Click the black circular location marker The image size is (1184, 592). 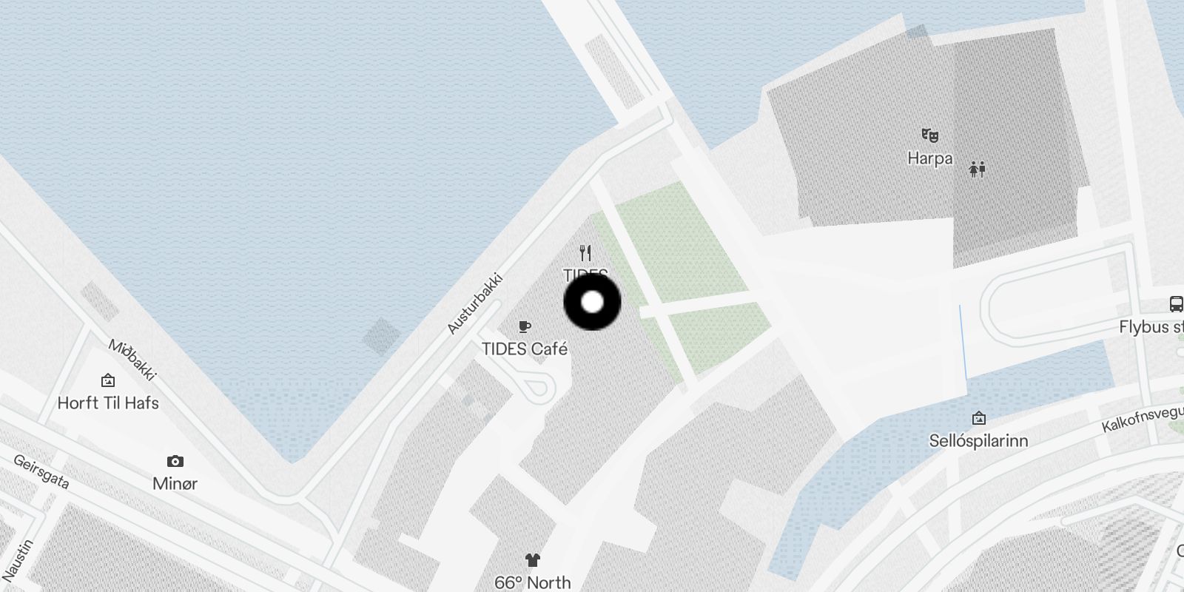coord(592,302)
